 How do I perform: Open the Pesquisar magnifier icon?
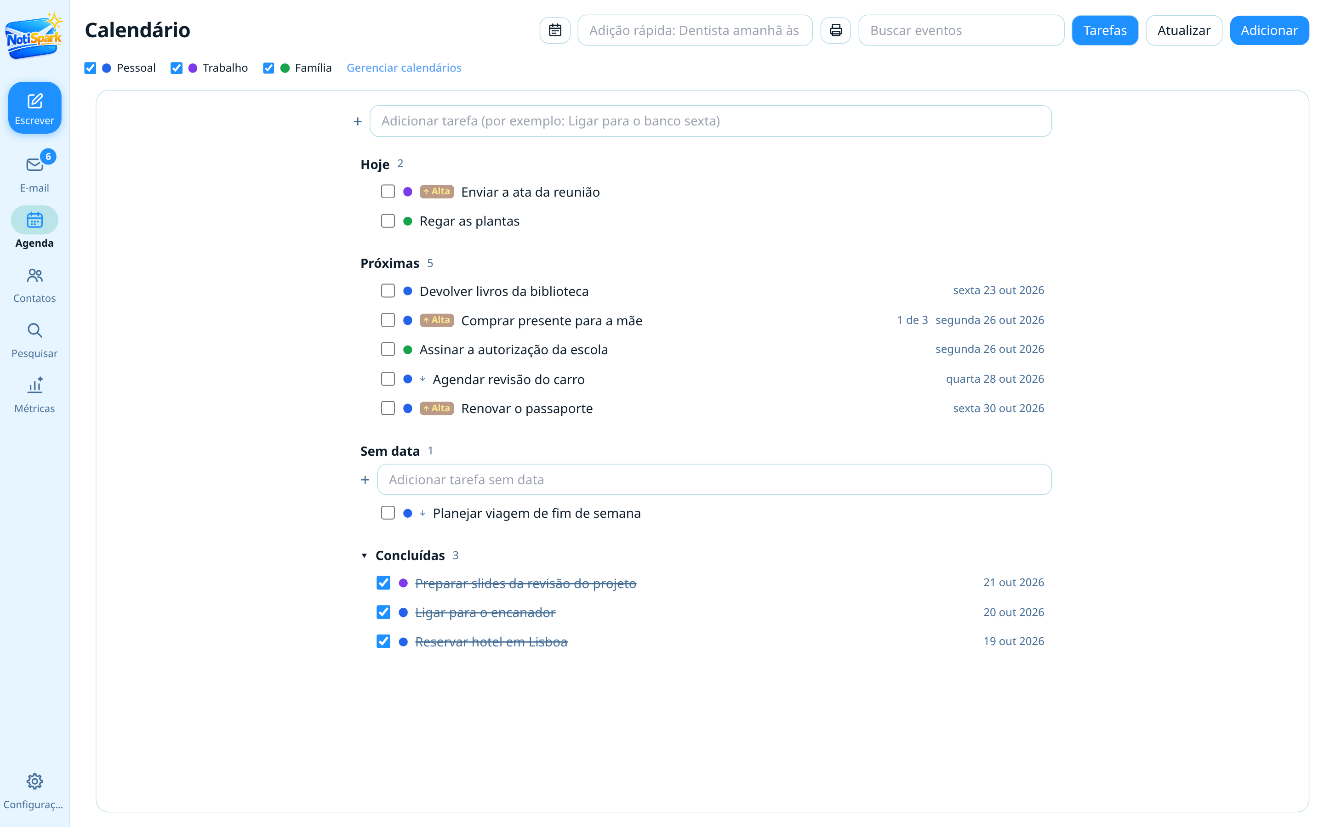pos(34,330)
